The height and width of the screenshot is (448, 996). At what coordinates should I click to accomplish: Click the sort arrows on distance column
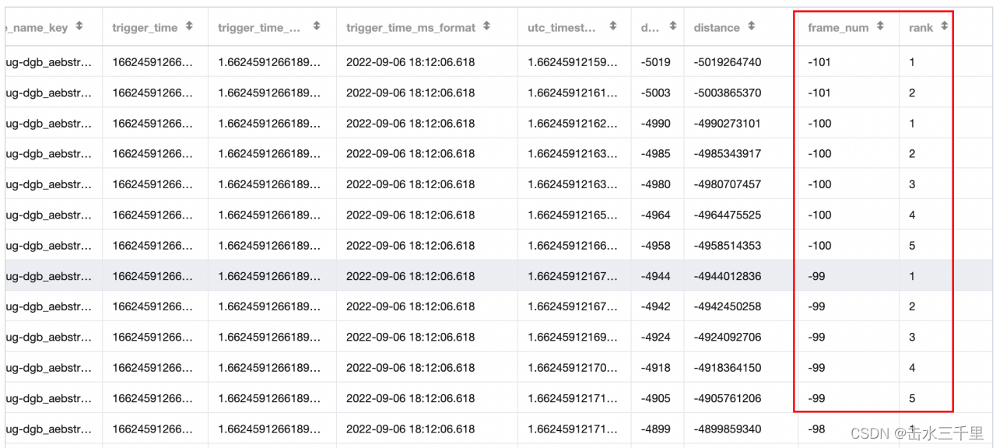(751, 27)
